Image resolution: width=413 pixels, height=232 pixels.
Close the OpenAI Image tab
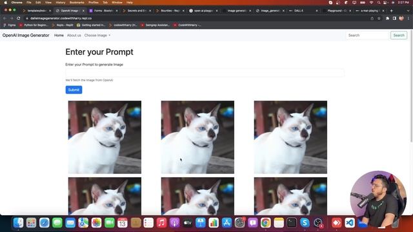point(83,11)
